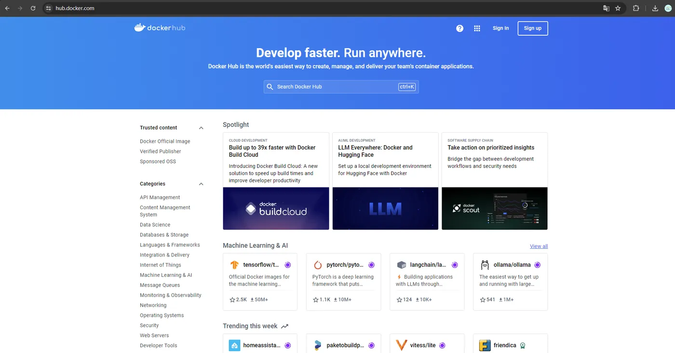Screen dimensions: 675x353
Task: Open the Web Servers category
Action: point(154,336)
